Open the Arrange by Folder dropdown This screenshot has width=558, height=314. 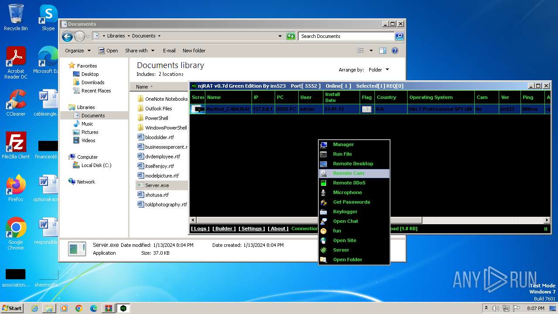379,70
